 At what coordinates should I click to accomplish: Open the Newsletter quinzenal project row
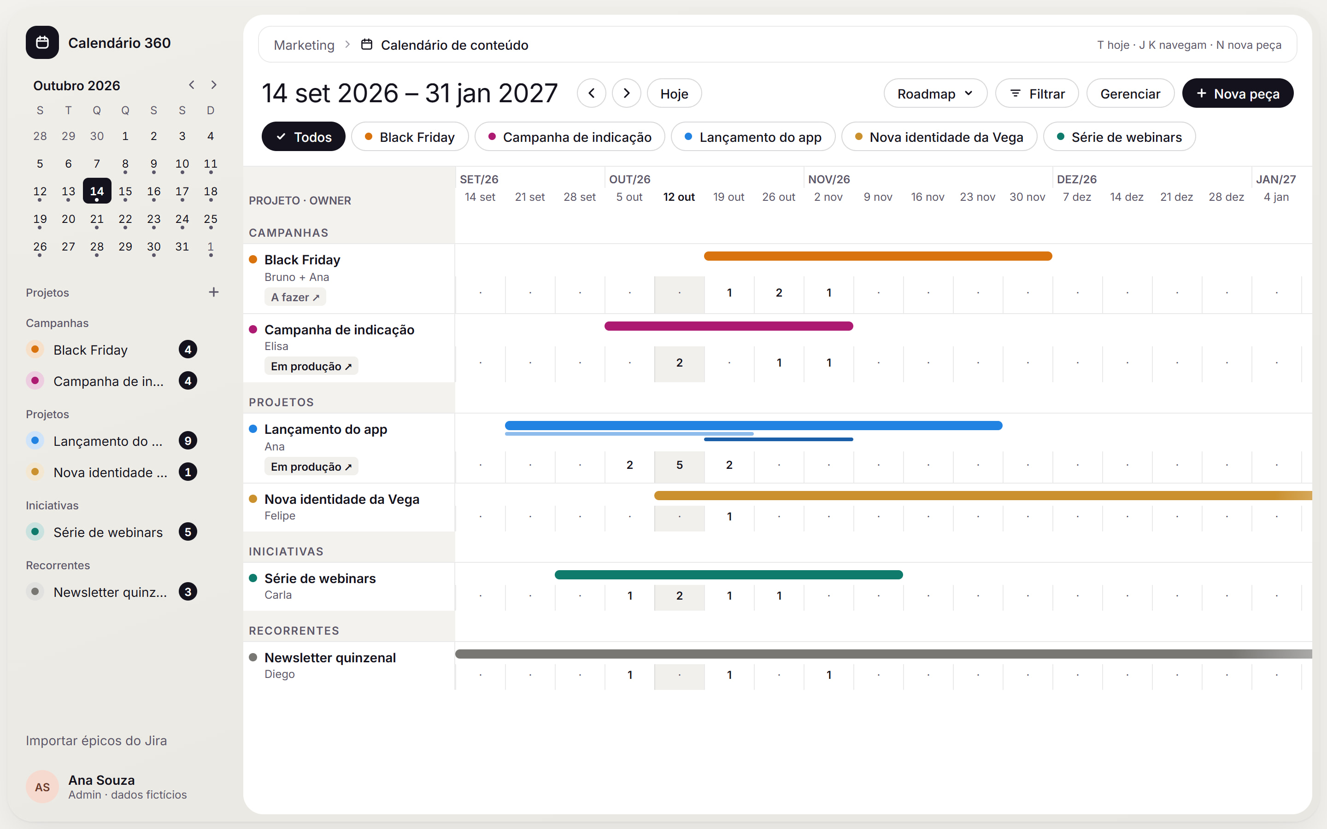click(349, 666)
